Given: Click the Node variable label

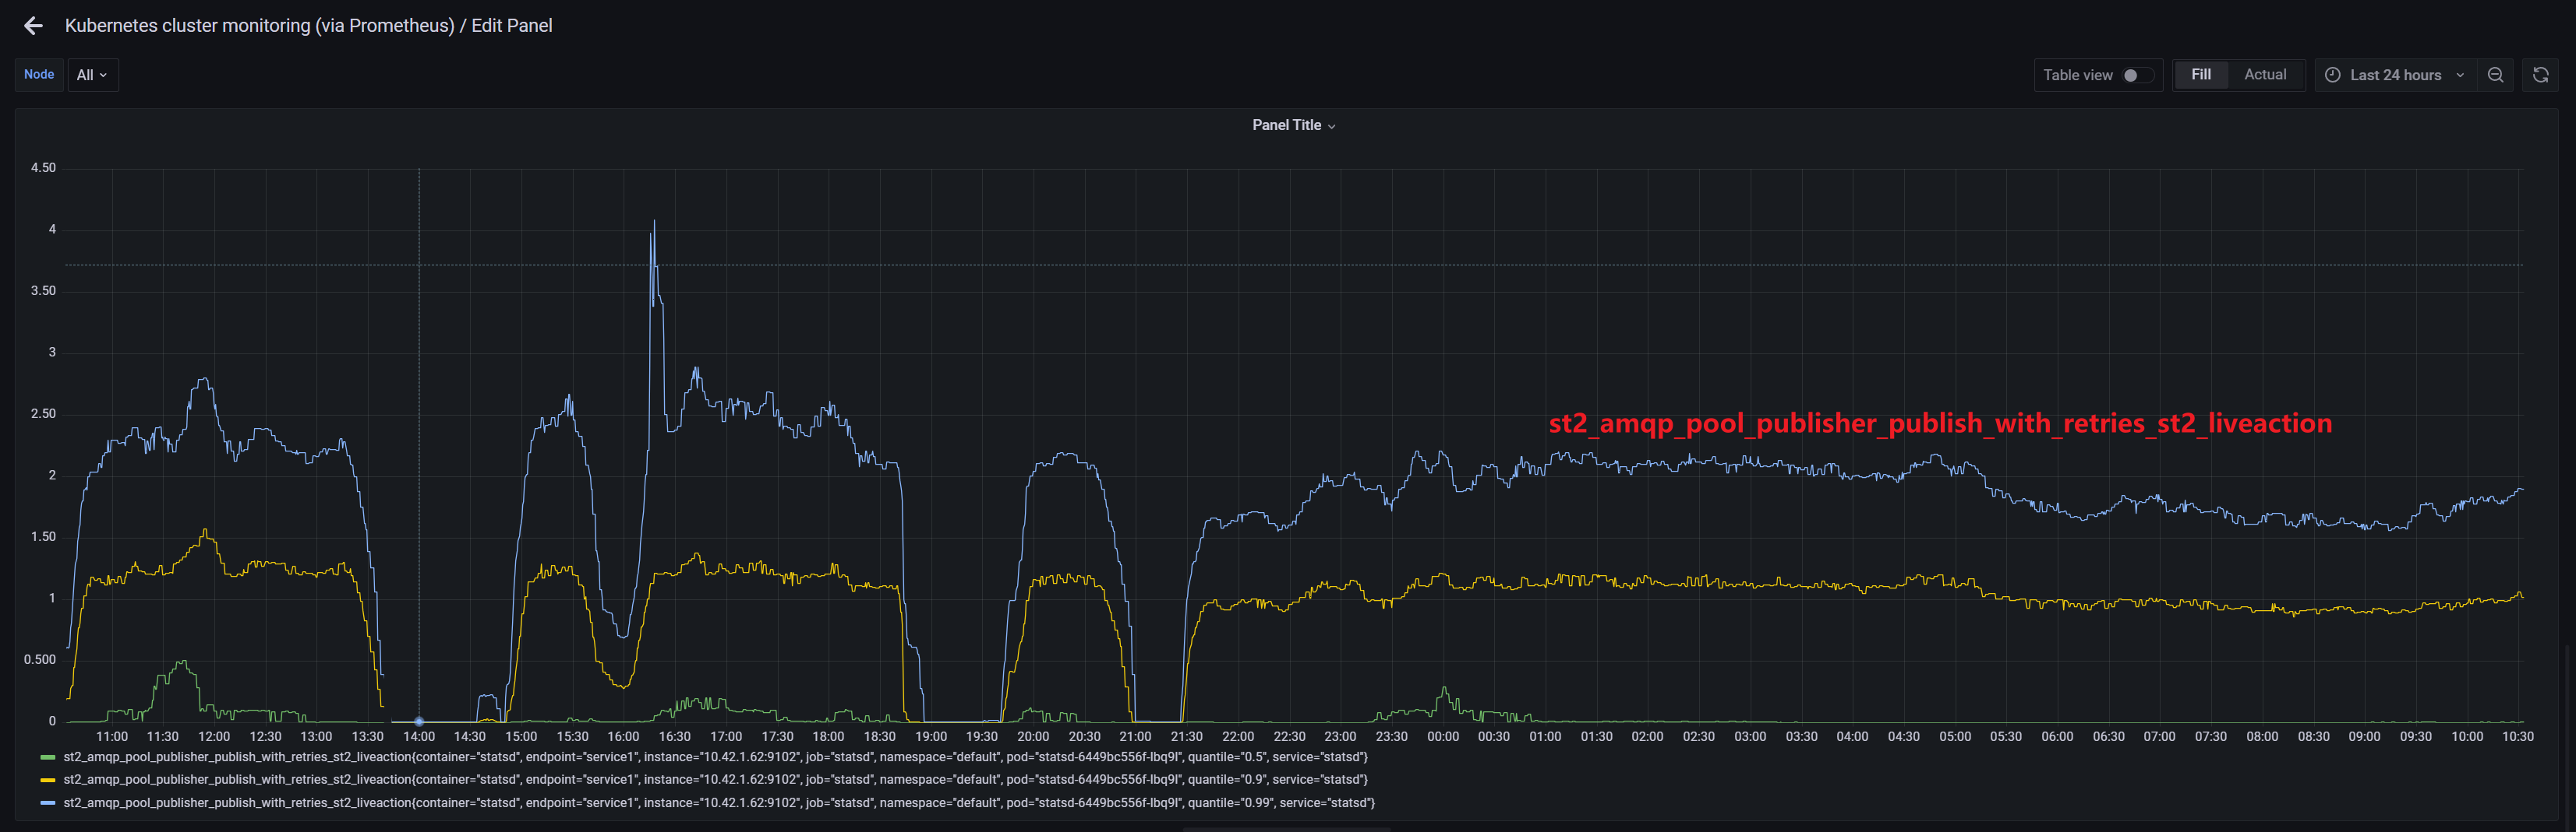Looking at the screenshot, I should tap(38, 74).
